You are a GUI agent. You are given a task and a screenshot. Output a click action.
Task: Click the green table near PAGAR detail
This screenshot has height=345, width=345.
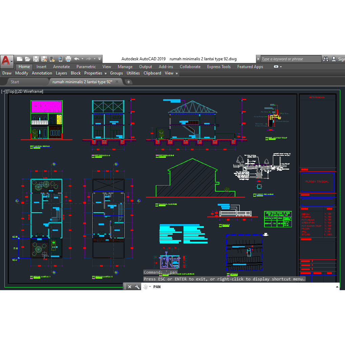point(278,219)
